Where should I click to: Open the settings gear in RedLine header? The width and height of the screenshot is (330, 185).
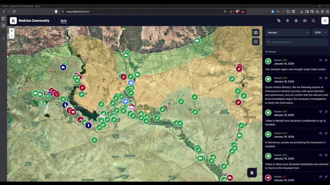(296, 21)
